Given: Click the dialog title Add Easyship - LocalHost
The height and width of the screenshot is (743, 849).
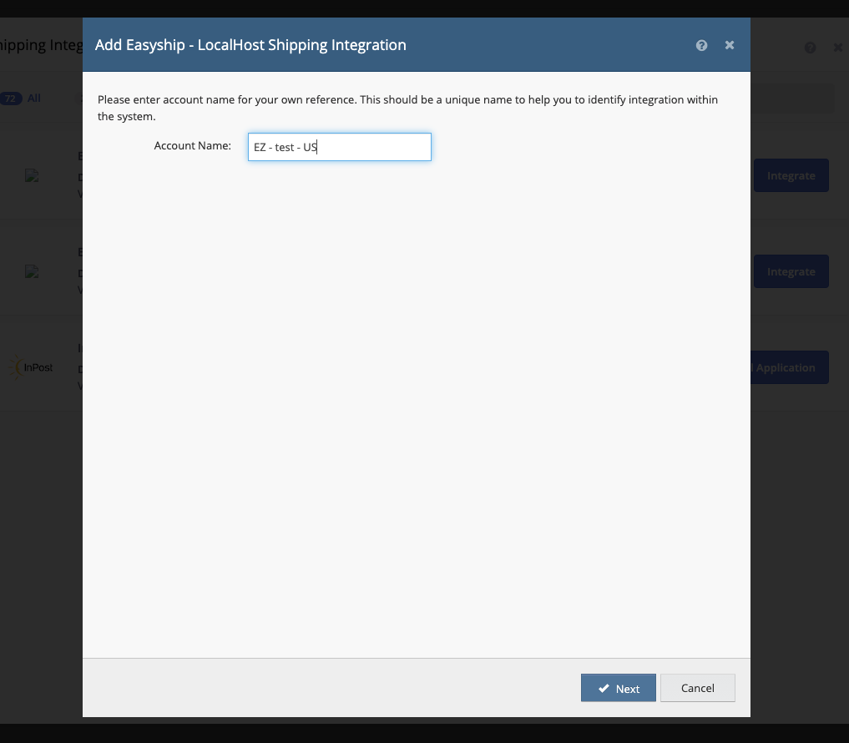Looking at the screenshot, I should 250,45.
